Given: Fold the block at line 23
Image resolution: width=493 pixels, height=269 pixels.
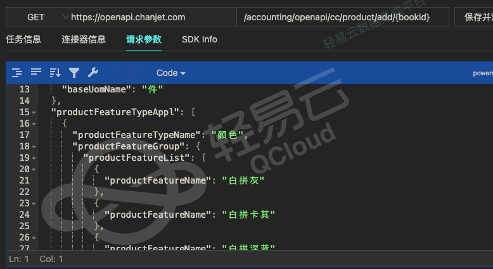Looking at the screenshot, I should [34, 203].
